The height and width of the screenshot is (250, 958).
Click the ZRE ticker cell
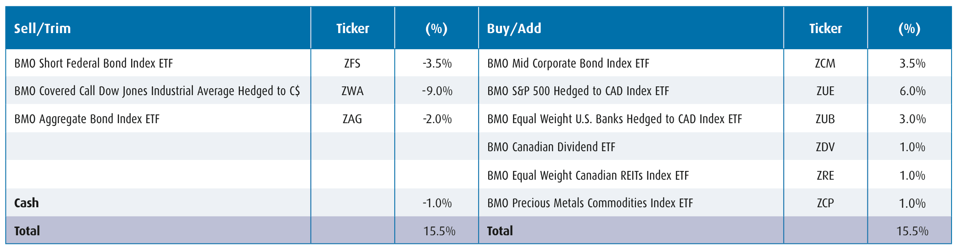(x=825, y=176)
